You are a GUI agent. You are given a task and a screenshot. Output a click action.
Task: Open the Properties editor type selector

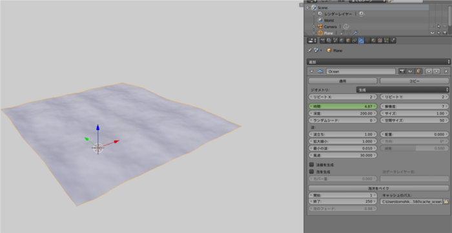tap(312, 41)
